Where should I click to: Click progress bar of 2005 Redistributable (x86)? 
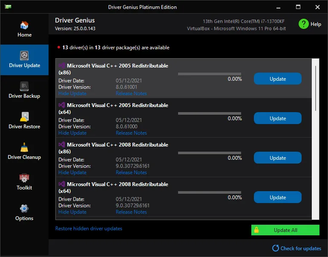tap(210, 74)
